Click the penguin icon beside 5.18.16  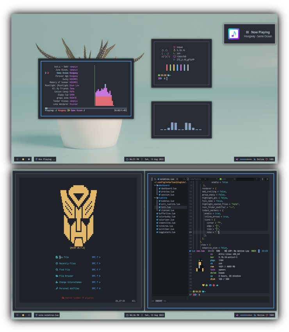tap(175, 50)
